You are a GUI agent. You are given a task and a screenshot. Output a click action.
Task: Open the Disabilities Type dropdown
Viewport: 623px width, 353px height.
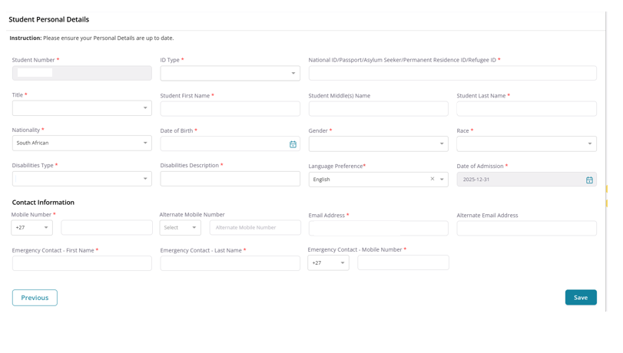(x=81, y=179)
